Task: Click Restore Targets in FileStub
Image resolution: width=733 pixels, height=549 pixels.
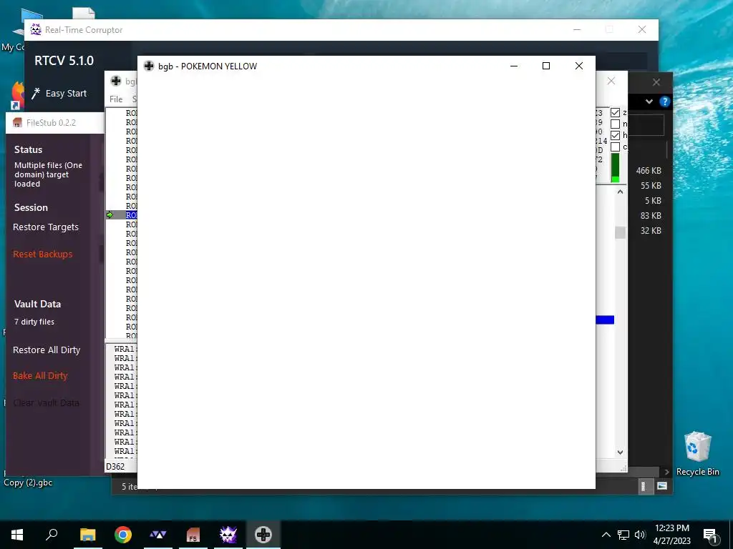Action: tap(46, 227)
